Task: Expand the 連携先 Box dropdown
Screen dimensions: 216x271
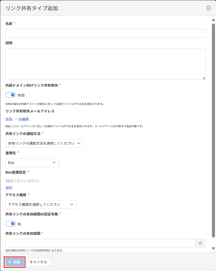Action: pos(32,163)
